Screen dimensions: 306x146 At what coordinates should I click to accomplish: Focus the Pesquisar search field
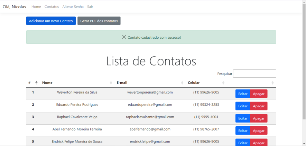254,74
